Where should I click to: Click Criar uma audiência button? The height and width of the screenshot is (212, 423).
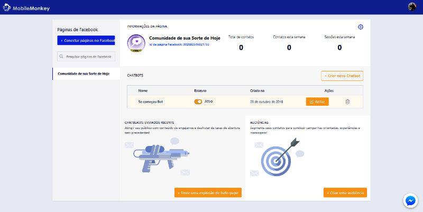(x=345, y=192)
